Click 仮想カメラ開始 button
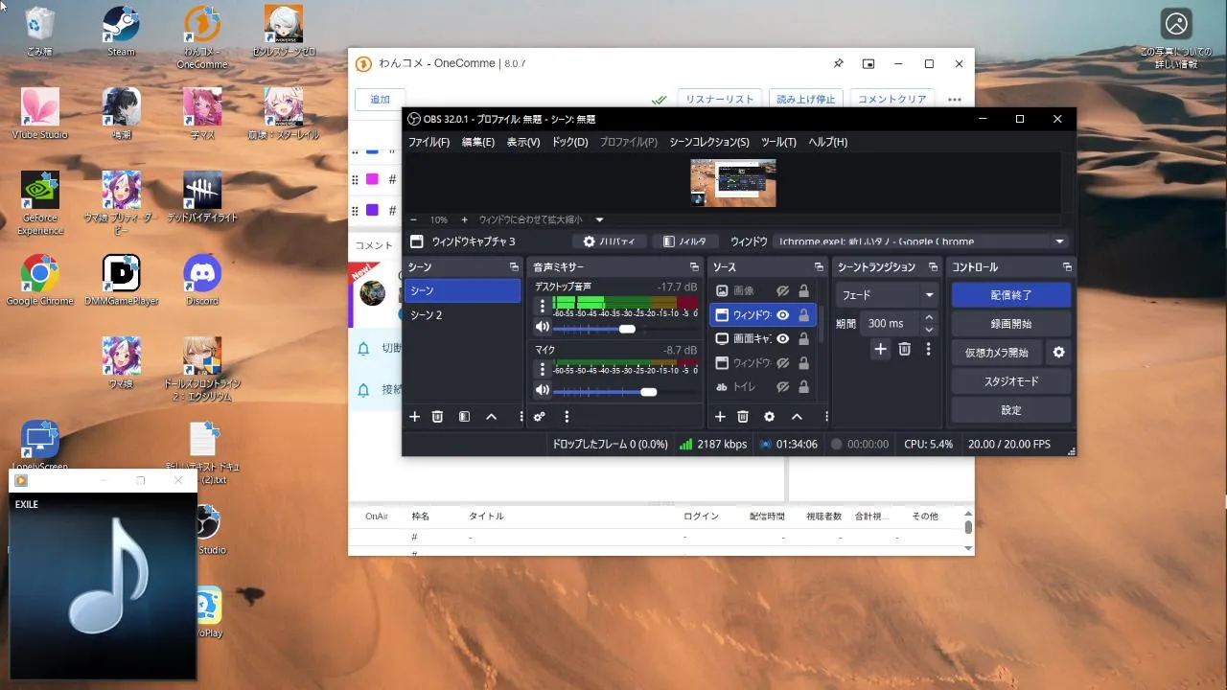The image size is (1227, 690). tap(997, 353)
